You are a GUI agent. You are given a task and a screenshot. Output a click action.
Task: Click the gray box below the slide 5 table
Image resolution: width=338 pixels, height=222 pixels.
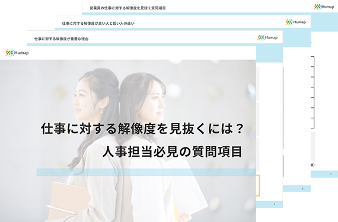pyautogui.click(x=313, y=146)
